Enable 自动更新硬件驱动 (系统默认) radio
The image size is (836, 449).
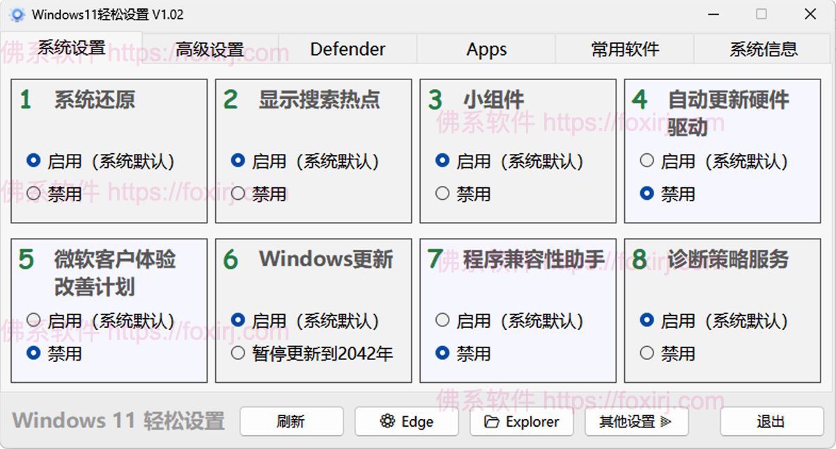(x=647, y=161)
